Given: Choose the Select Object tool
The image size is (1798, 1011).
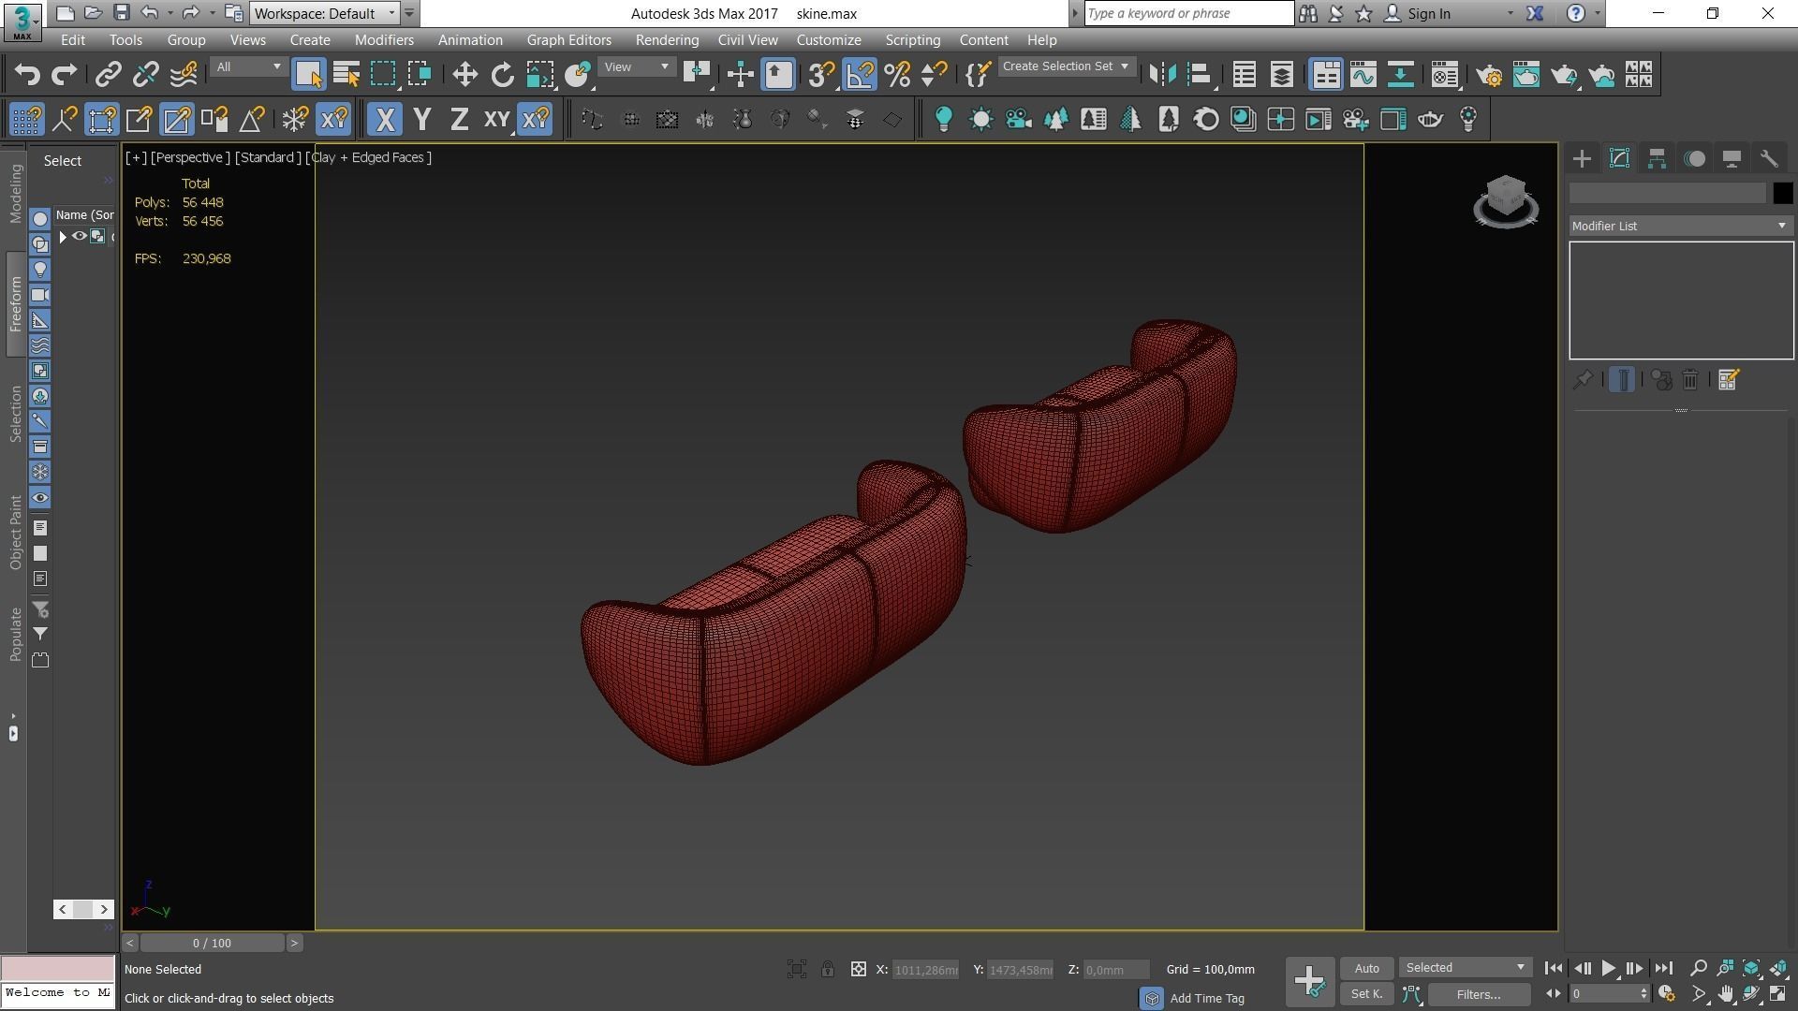Looking at the screenshot, I should [x=308, y=75].
